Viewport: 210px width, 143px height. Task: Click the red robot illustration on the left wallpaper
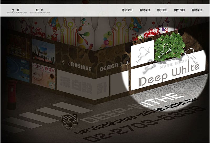(38, 32)
